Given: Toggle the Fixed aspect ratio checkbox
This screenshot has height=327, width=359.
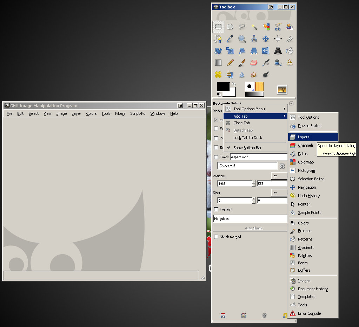Looking at the screenshot, I should (x=216, y=157).
